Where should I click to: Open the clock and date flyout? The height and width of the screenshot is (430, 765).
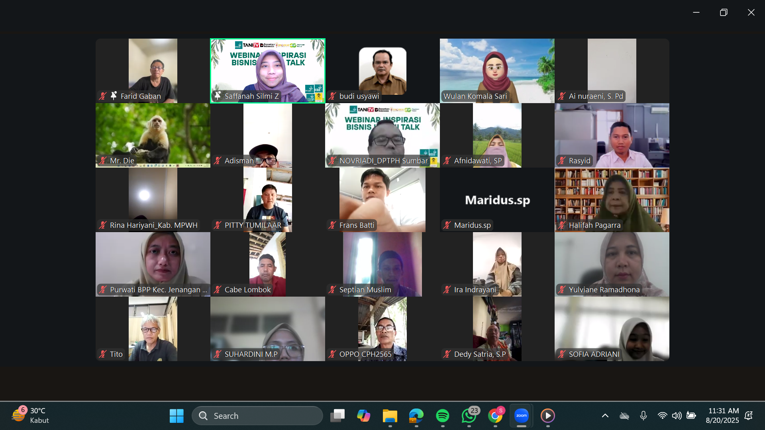coord(723,416)
